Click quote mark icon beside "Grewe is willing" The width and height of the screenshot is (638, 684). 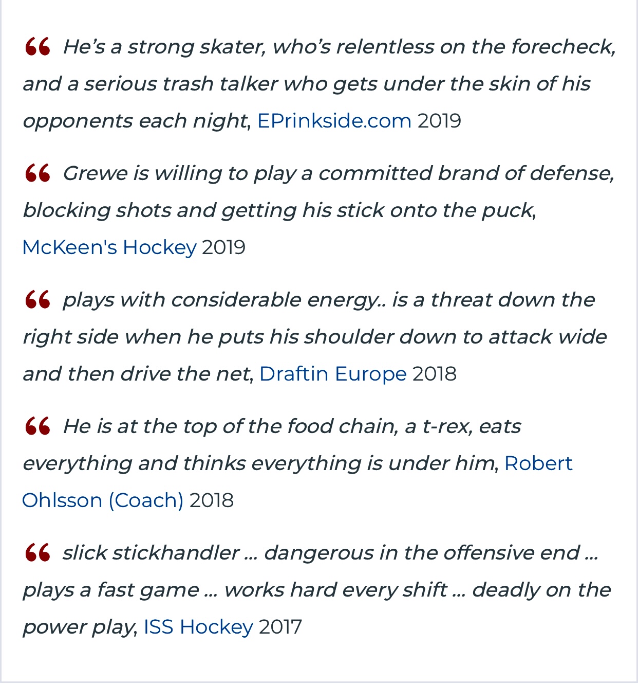(x=37, y=173)
